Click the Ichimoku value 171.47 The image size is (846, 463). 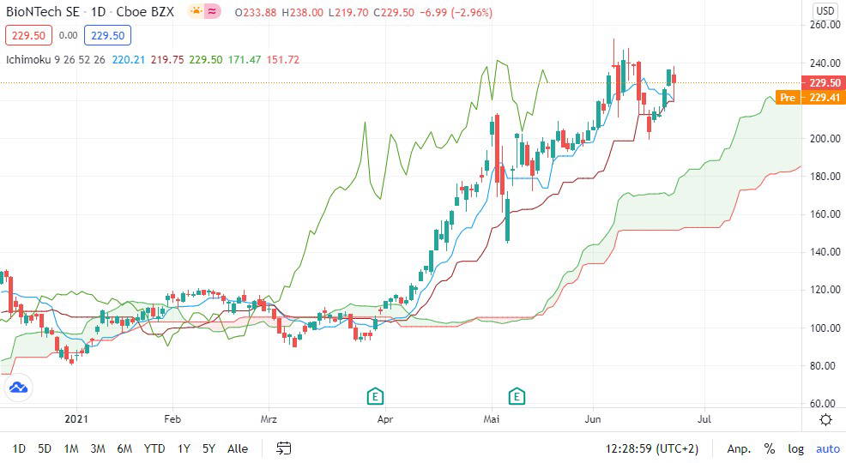click(245, 59)
